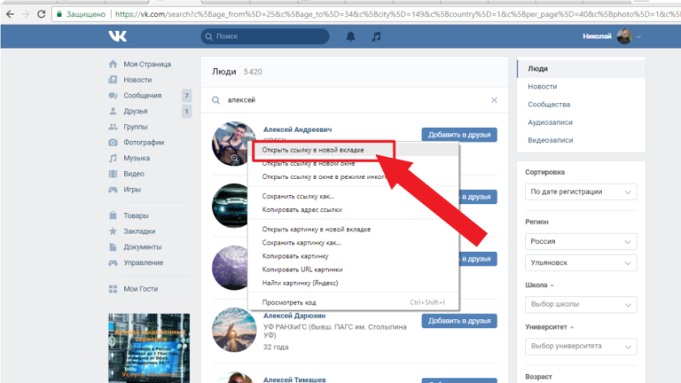The height and width of the screenshot is (383, 681).
Task: Open Сообщения in sidebar
Action: pos(143,95)
